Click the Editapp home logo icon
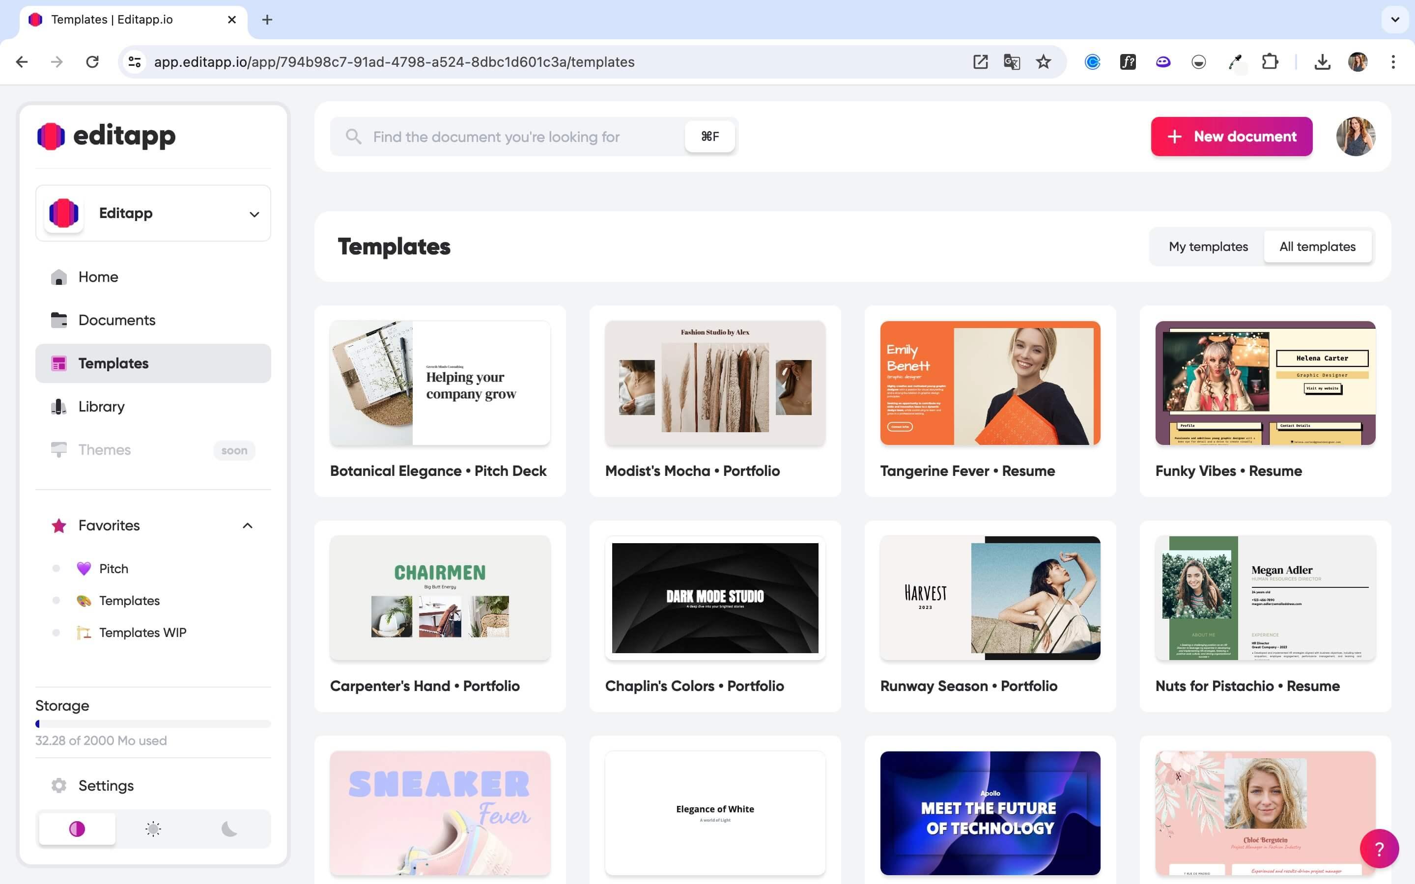 [x=51, y=135]
